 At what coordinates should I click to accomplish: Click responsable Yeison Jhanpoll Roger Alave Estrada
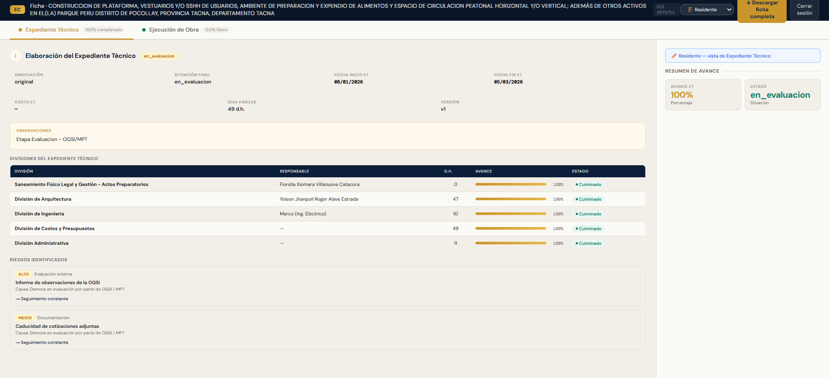point(319,199)
